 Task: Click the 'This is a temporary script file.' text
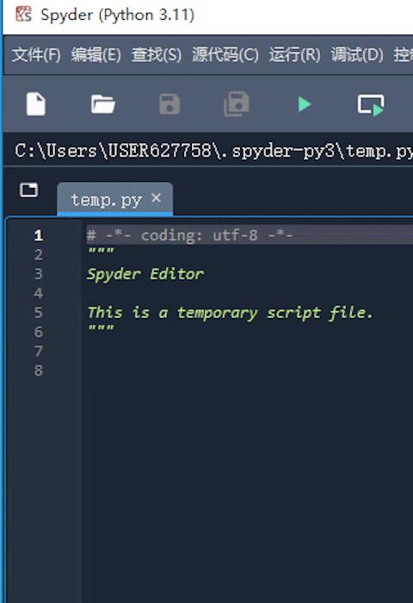[x=230, y=312]
